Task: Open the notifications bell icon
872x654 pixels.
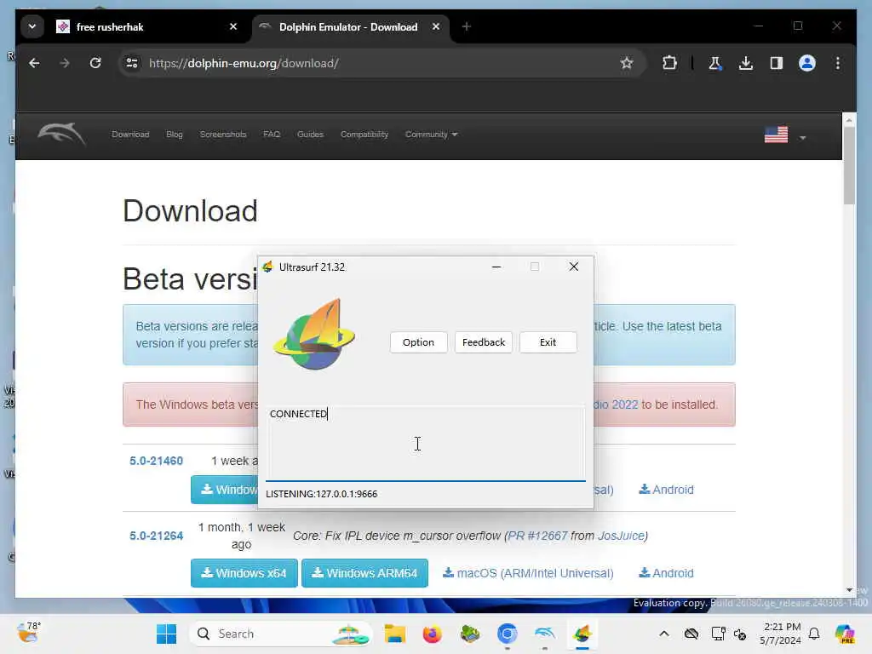Action: click(814, 634)
